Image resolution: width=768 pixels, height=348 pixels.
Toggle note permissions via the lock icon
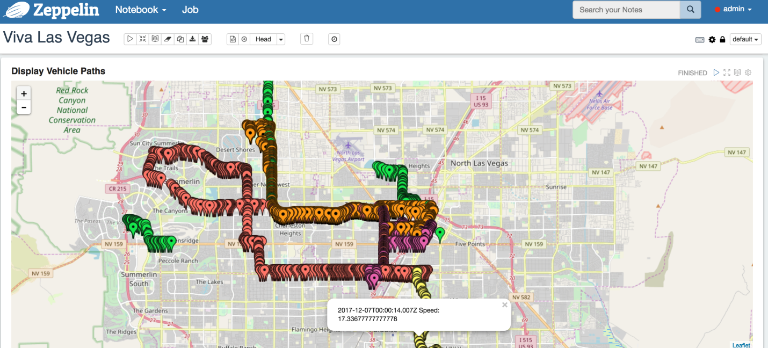[x=723, y=39]
